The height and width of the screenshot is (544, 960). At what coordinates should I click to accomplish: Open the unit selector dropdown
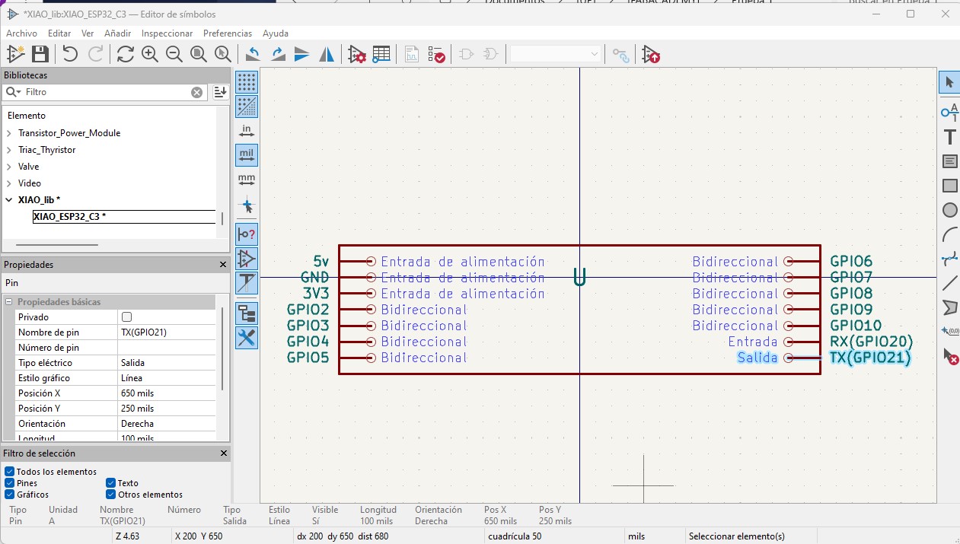(x=557, y=54)
